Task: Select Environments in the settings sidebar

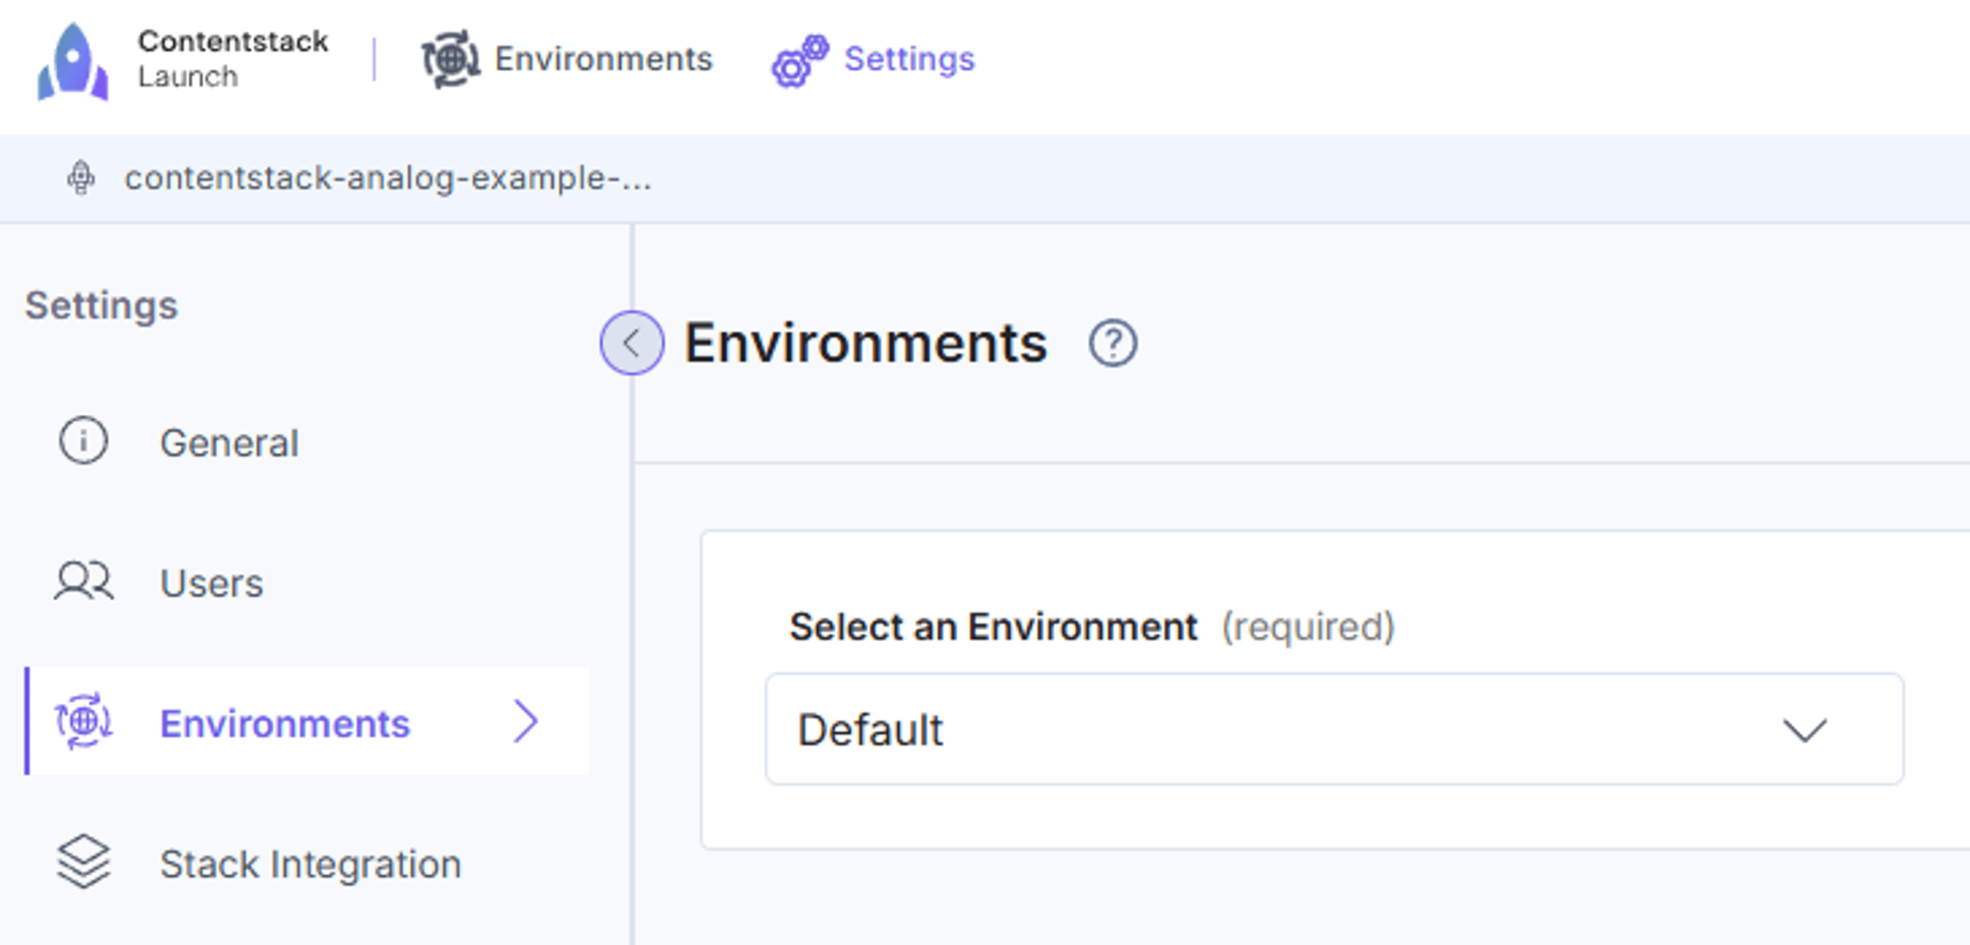Action: click(x=307, y=722)
